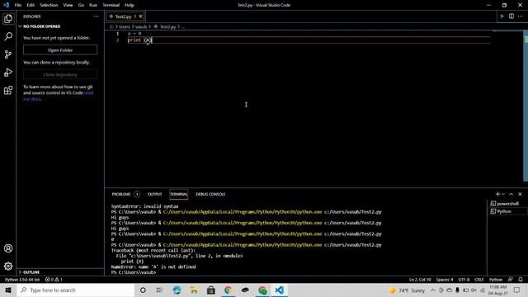Open notifications bell in status bar
528x297 pixels.
pyautogui.click(x=521, y=280)
